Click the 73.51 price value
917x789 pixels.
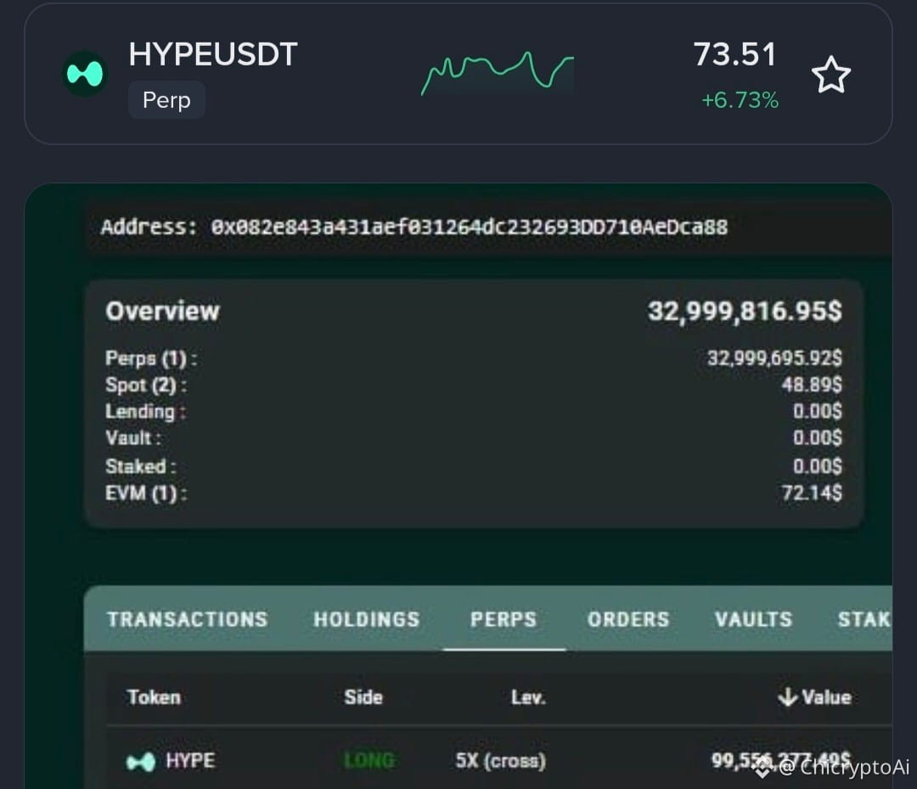[x=735, y=54]
